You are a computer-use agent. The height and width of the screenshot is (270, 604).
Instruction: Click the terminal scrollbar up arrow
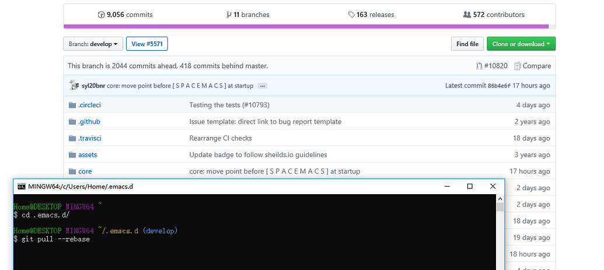click(500, 198)
